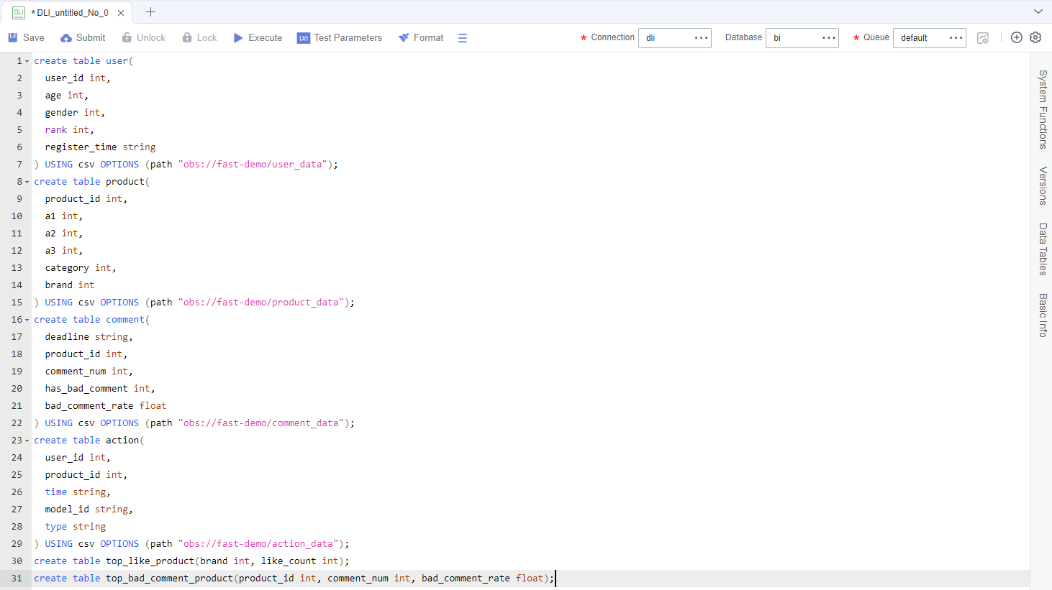Viewport: 1052px width, 590px height.
Task: Open the System Functions side panel
Action: pos(1043,109)
